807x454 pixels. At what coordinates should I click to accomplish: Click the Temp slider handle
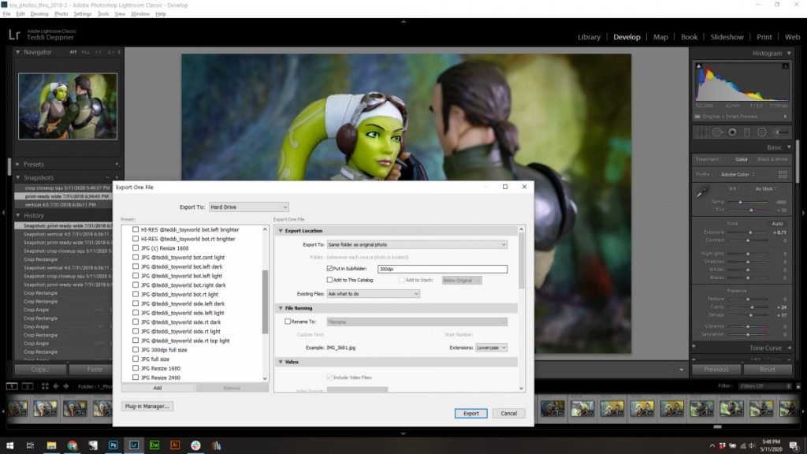[740, 203]
